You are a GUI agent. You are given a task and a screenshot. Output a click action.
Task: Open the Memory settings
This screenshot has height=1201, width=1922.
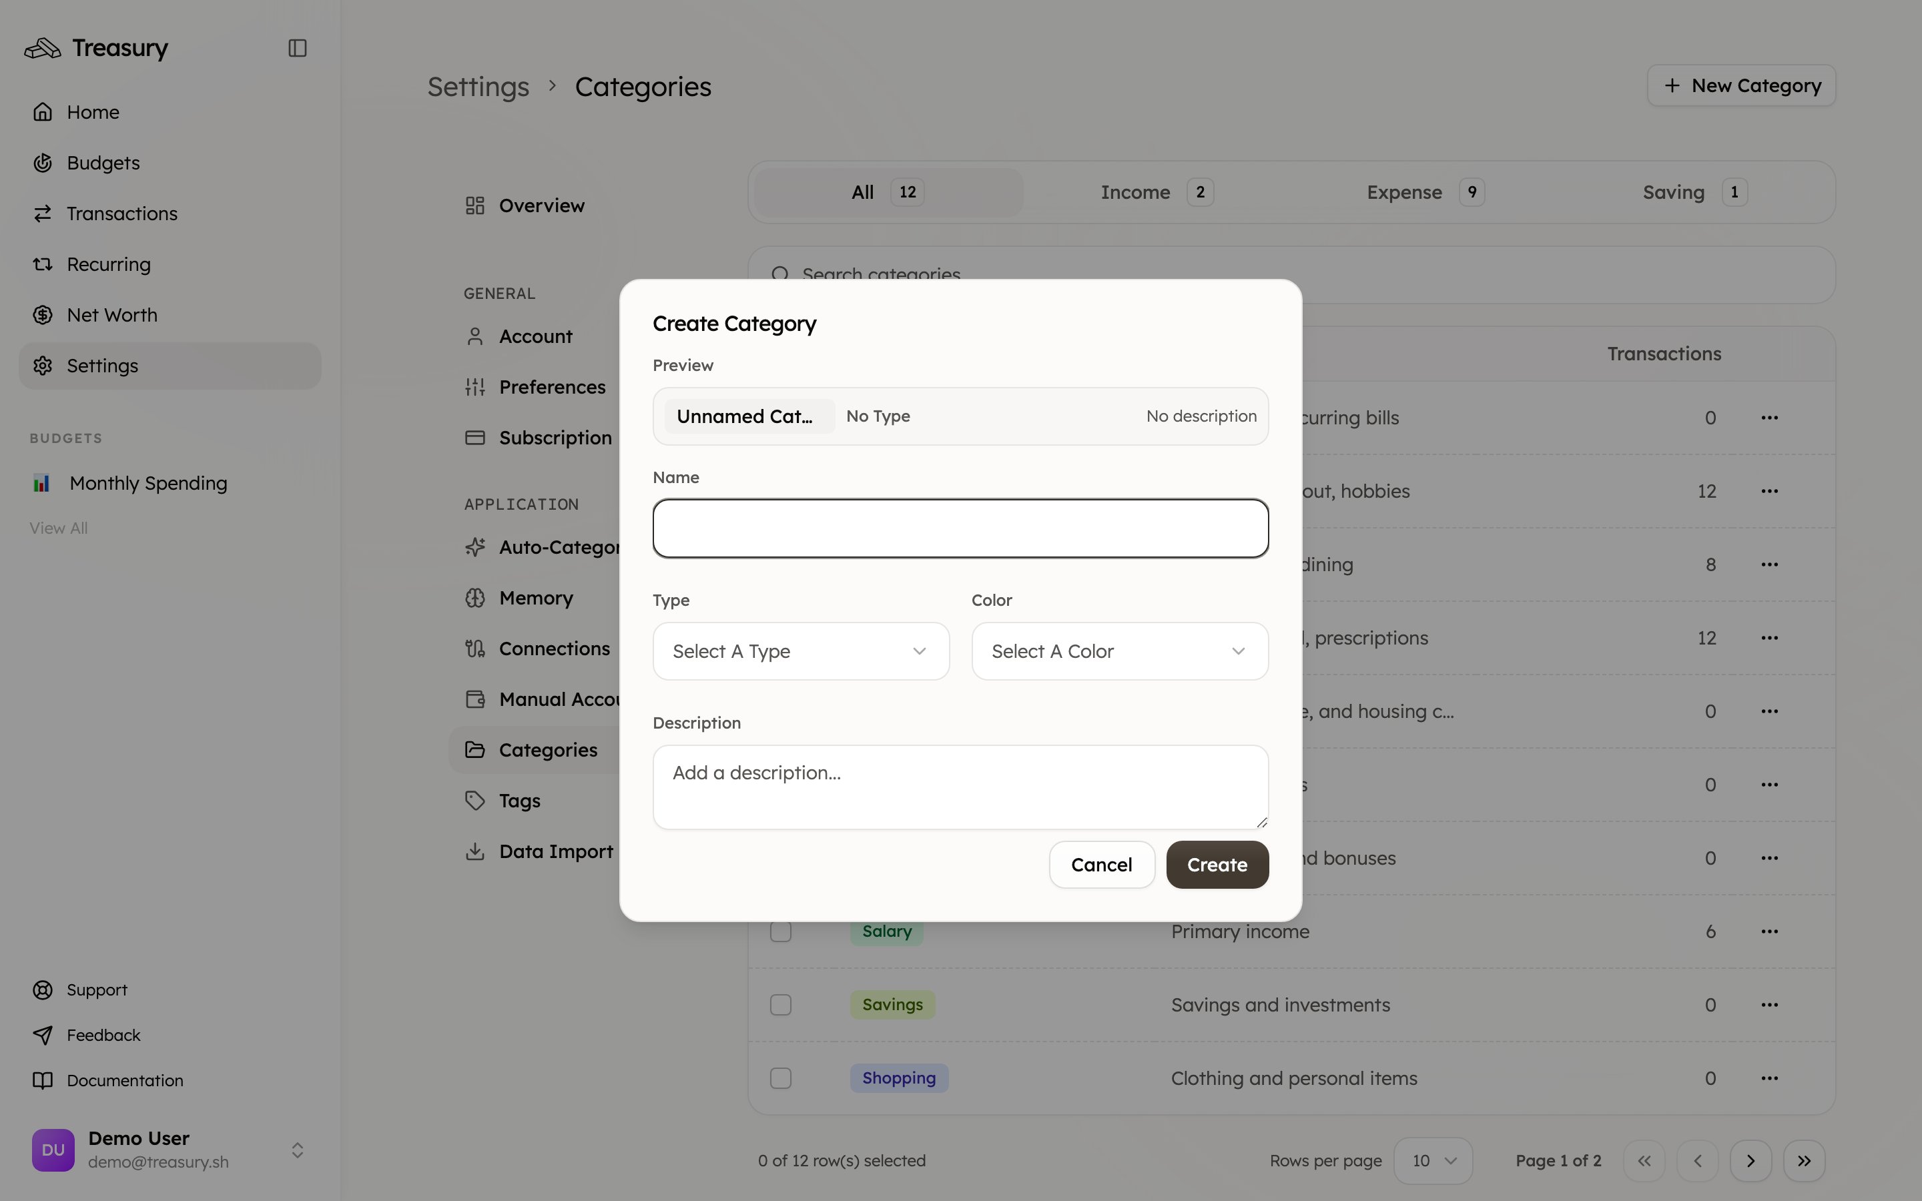(x=534, y=598)
